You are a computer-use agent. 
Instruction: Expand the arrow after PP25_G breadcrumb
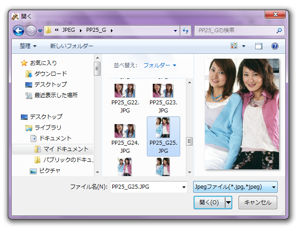pos(112,30)
